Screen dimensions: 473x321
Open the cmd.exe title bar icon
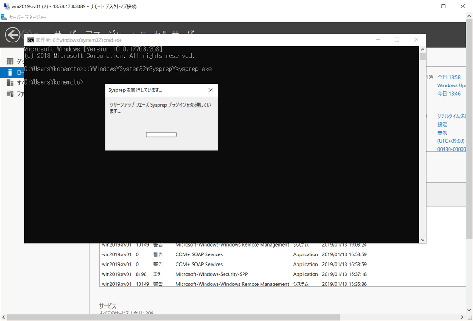pos(30,40)
